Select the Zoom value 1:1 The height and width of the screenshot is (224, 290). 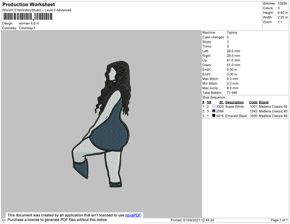[280, 22]
